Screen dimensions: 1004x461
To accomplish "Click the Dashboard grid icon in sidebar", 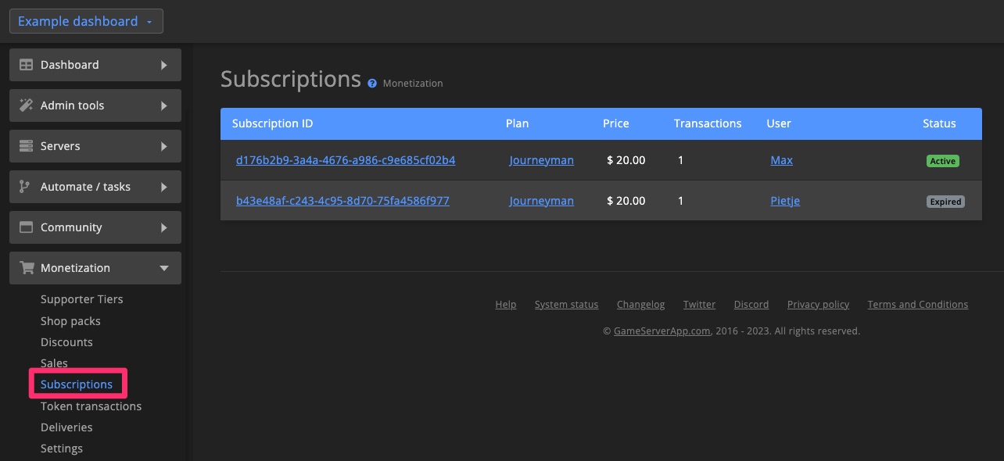I will (24, 64).
